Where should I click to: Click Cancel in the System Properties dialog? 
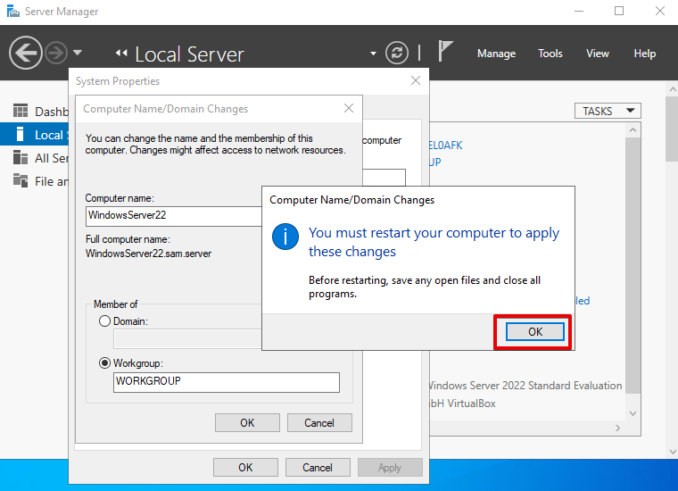tap(318, 467)
